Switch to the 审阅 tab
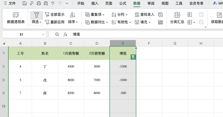The height and width of the screenshot is (117, 223). pyautogui.click(x=151, y=3)
